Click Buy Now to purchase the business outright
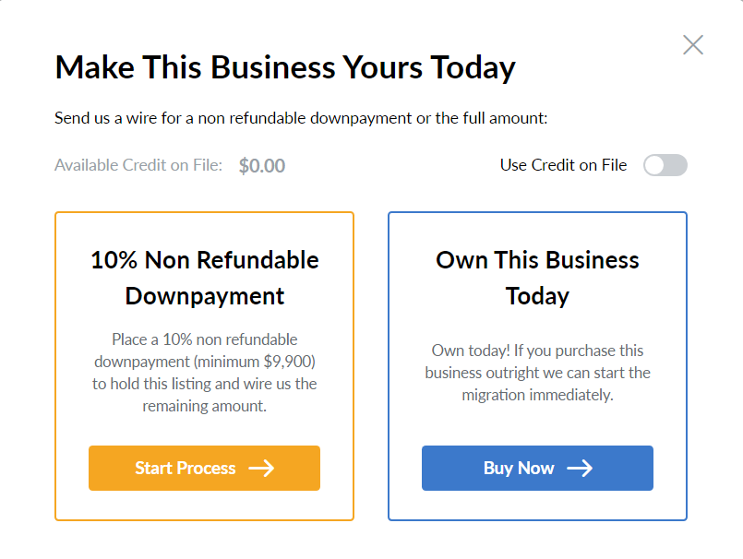The image size is (743, 559). (x=537, y=468)
